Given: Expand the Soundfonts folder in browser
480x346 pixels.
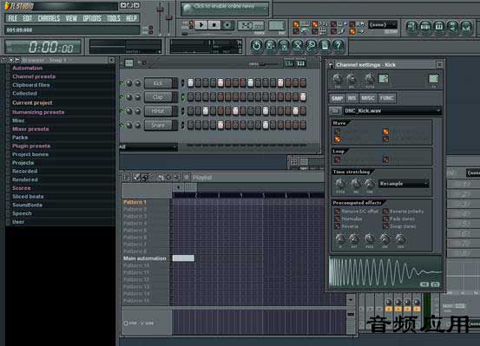Looking at the screenshot, I should tap(27, 205).
